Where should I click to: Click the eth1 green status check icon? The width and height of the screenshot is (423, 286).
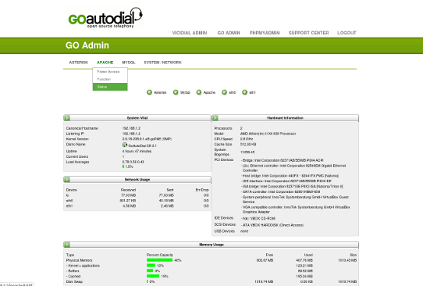pos(245,92)
